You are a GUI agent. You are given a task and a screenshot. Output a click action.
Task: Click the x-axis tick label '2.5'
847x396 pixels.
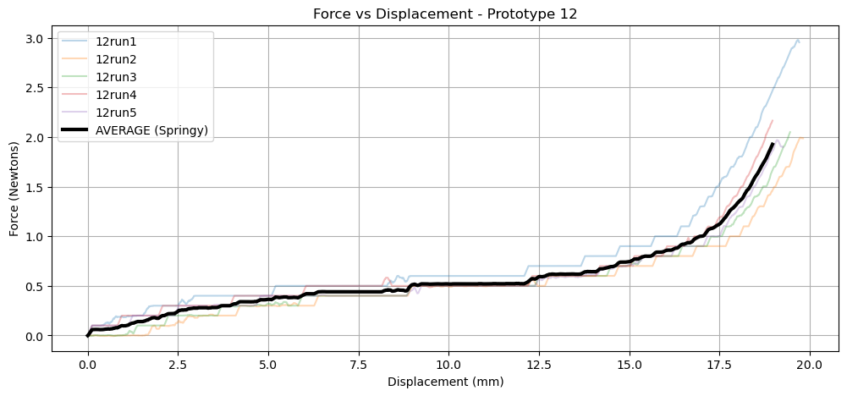click(178, 365)
